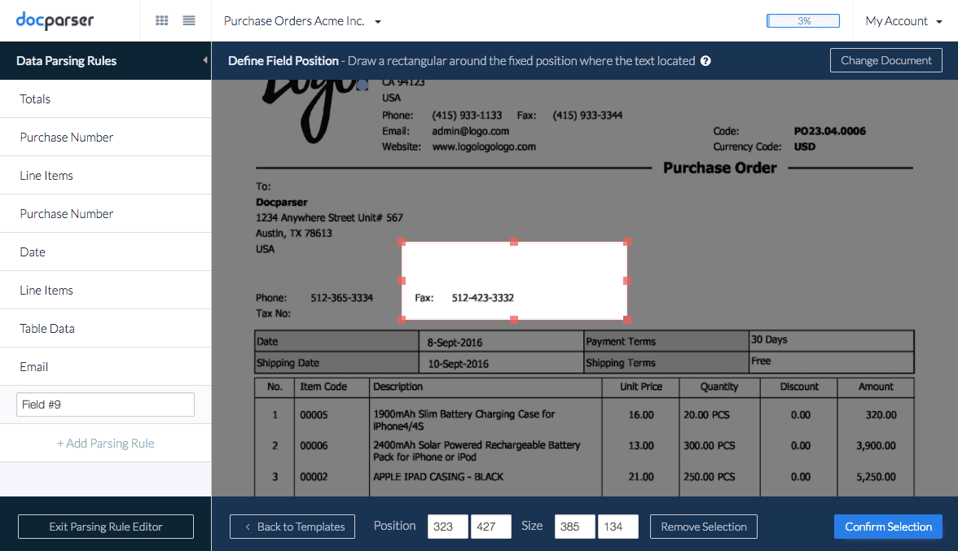The width and height of the screenshot is (958, 551).
Task: Select the Totals parsing rule
Action: (35, 98)
